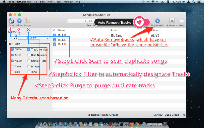The image size is (204, 128).
Task: Open the Tools menu
Action: 58,2
